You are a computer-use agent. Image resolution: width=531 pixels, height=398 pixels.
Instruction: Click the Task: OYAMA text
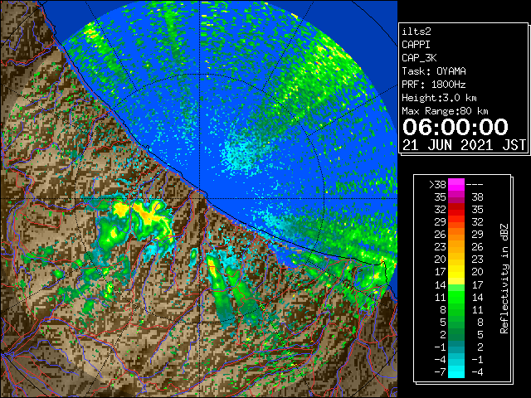point(434,71)
